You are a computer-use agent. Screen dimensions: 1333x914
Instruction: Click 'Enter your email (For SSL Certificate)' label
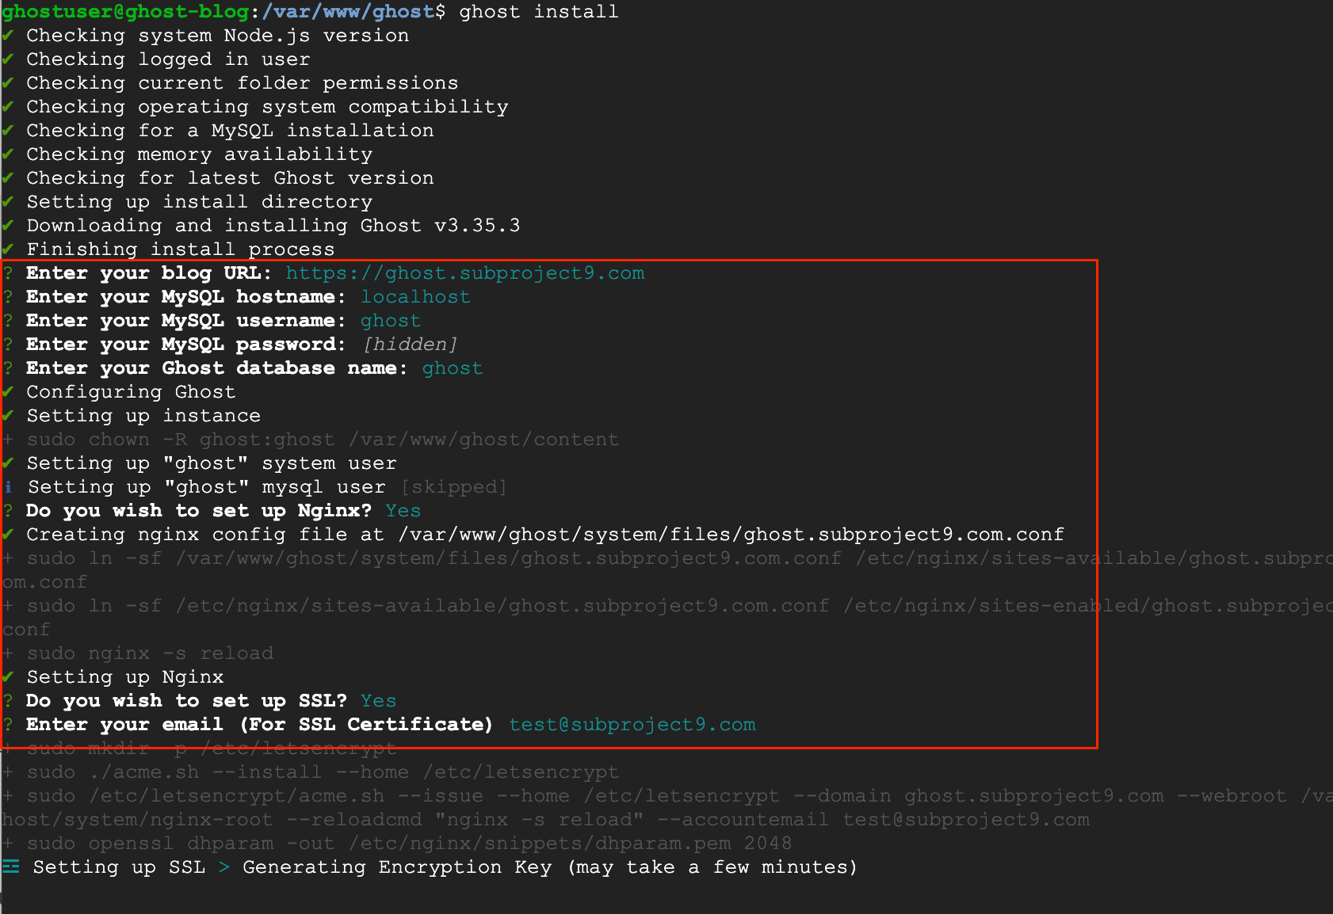259,725
